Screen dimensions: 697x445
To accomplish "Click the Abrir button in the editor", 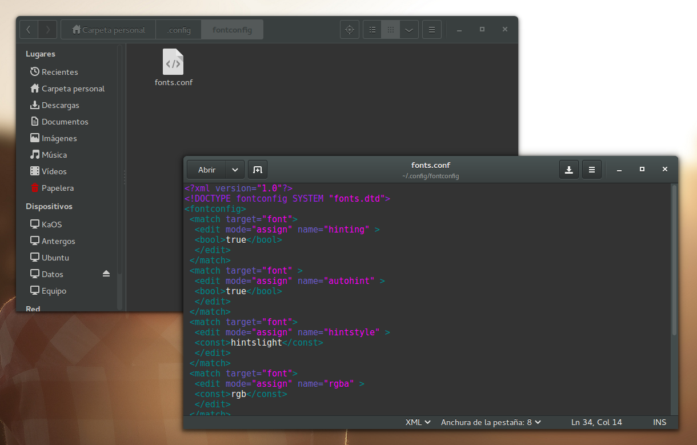I will tap(207, 170).
